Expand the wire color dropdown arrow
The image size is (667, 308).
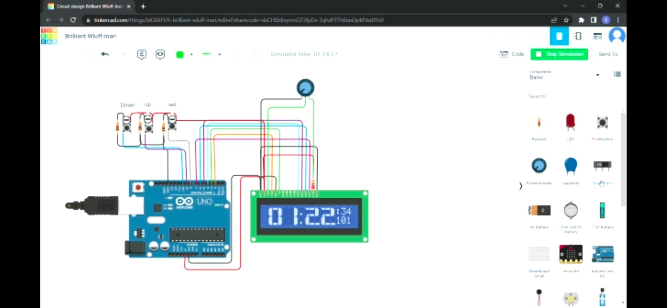coord(191,55)
